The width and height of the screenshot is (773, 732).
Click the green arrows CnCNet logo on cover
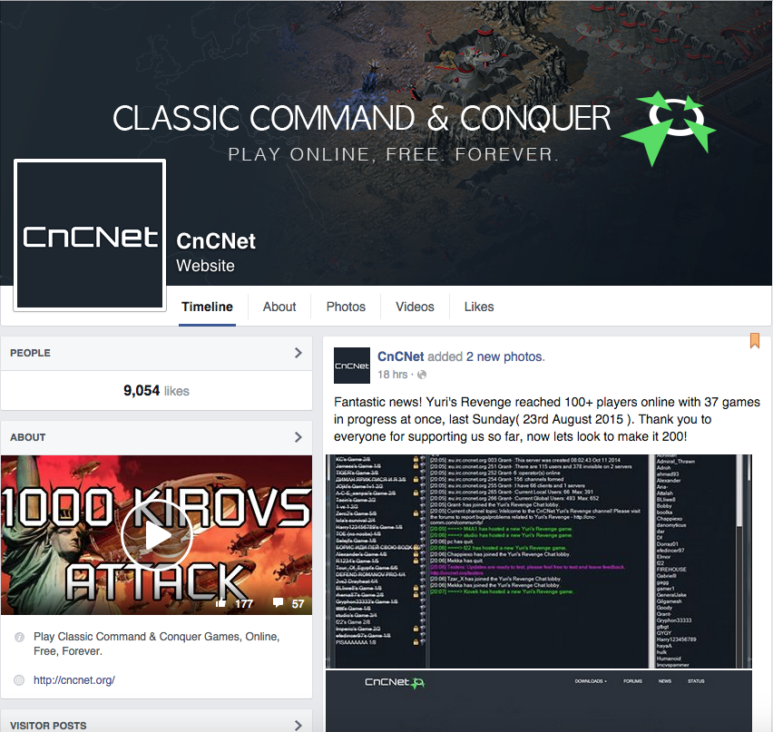coord(669,128)
